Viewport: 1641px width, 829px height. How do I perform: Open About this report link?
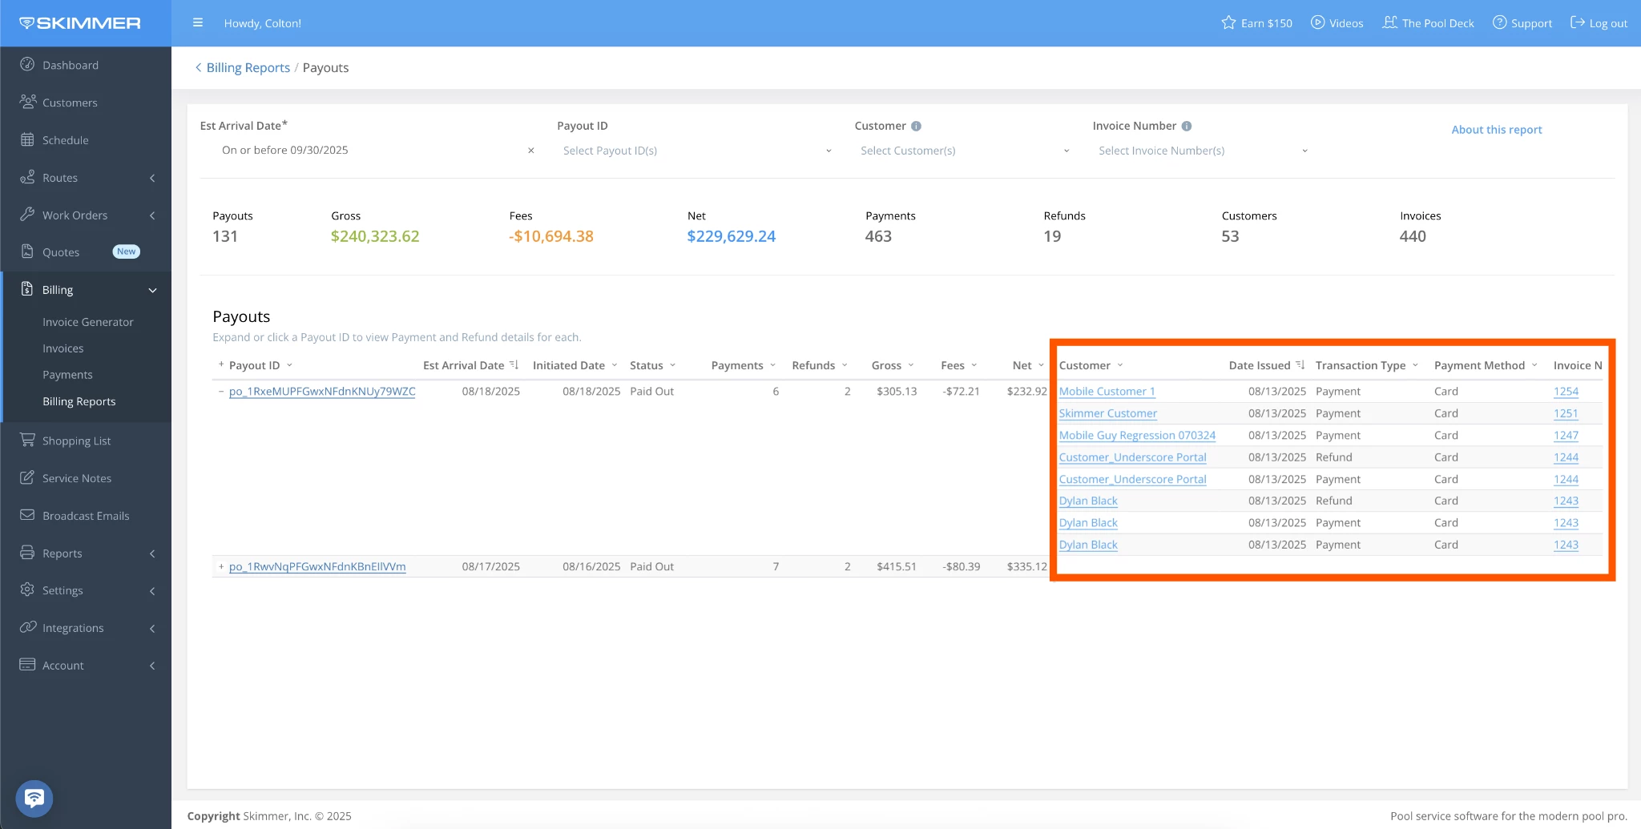click(1496, 129)
